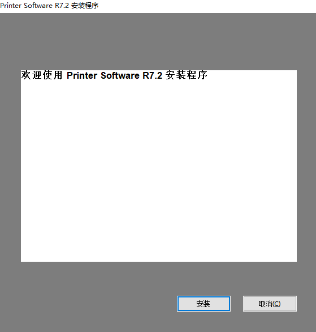The image size is (316, 332).
Task: Click the 安装 (Install) button
Action: 204,304
